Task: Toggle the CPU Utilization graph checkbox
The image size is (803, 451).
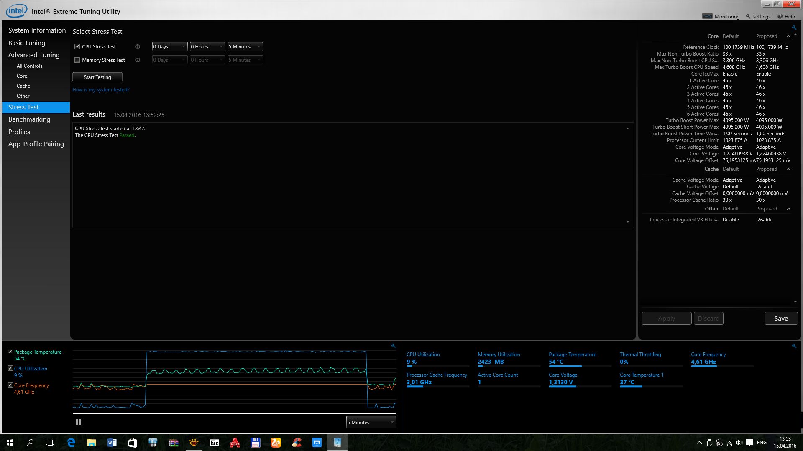Action: coord(10,368)
